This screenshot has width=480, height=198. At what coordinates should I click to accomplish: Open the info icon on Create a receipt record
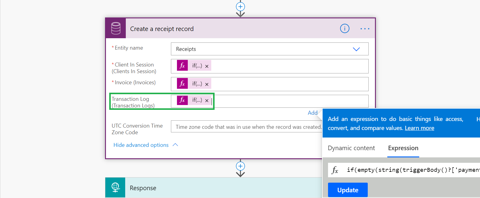pyautogui.click(x=345, y=29)
